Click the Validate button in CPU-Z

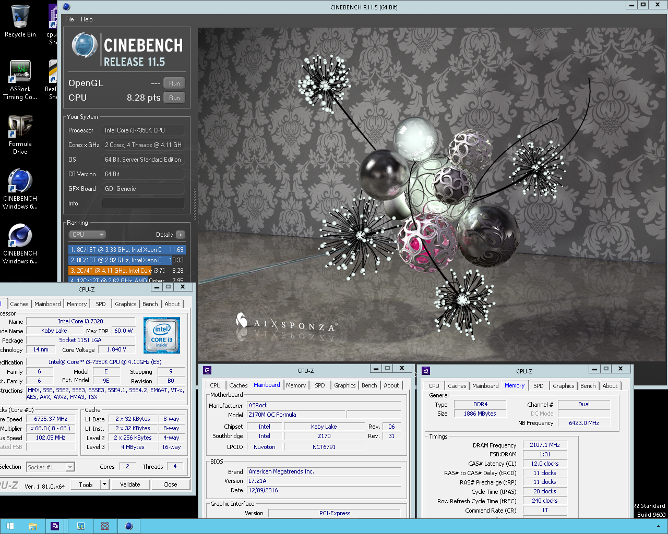pyautogui.click(x=130, y=484)
